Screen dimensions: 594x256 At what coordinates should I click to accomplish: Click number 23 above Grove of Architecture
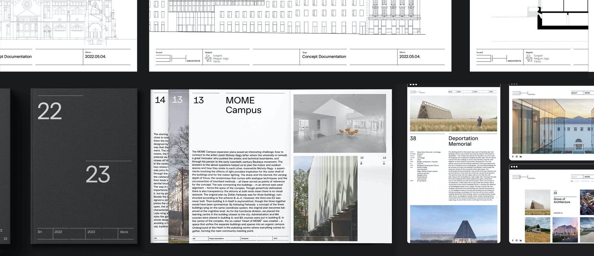[x=555, y=193]
